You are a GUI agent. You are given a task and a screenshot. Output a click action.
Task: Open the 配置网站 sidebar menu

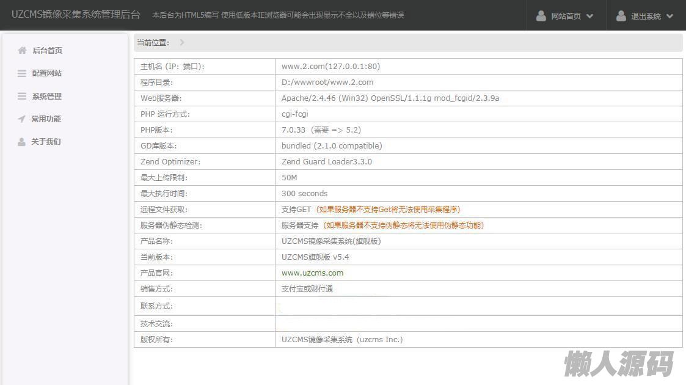(x=47, y=73)
